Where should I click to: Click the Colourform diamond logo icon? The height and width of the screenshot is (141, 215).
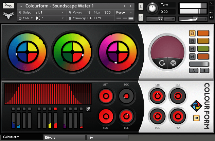coord(196,105)
